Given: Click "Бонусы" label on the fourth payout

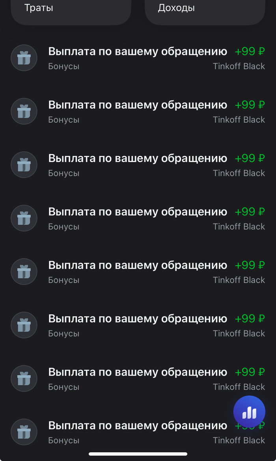Looking at the screenshot, I should coord(64,227).
